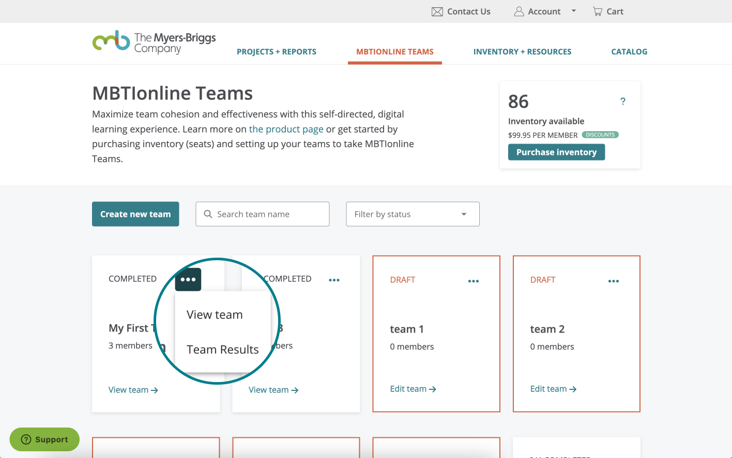Click the shopping cart icon
Screen dimensions: 732x458
598,11
